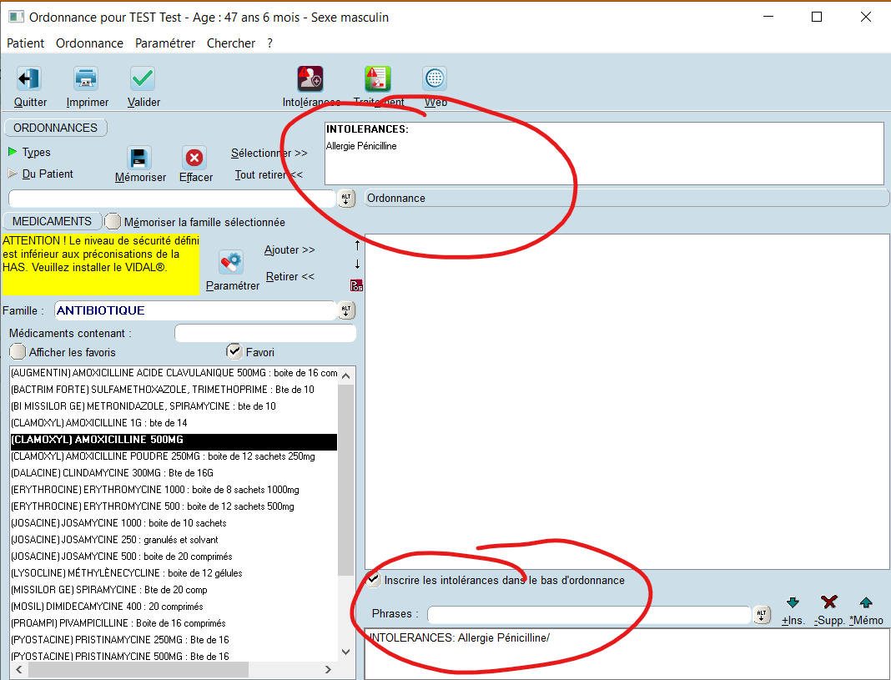Open the Traitement toolbar icon
891x680 pixels.
pyautogui.click(x=377, y=79)
